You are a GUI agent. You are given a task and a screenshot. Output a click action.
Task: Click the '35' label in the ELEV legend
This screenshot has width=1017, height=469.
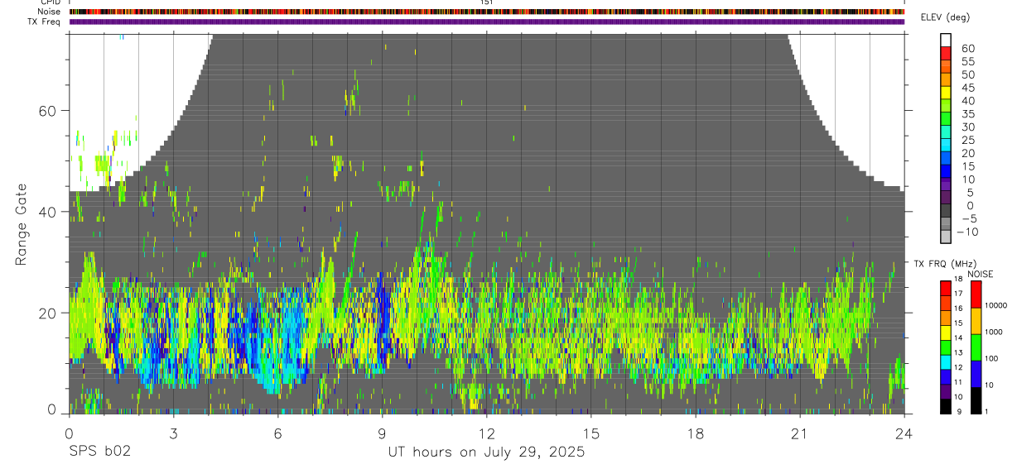point(967,114)
